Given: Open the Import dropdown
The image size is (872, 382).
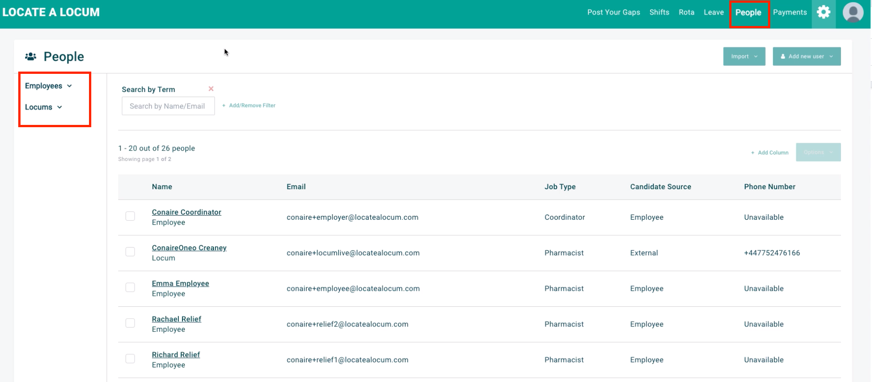Looking at the screenshot, I should coord(744,57).
